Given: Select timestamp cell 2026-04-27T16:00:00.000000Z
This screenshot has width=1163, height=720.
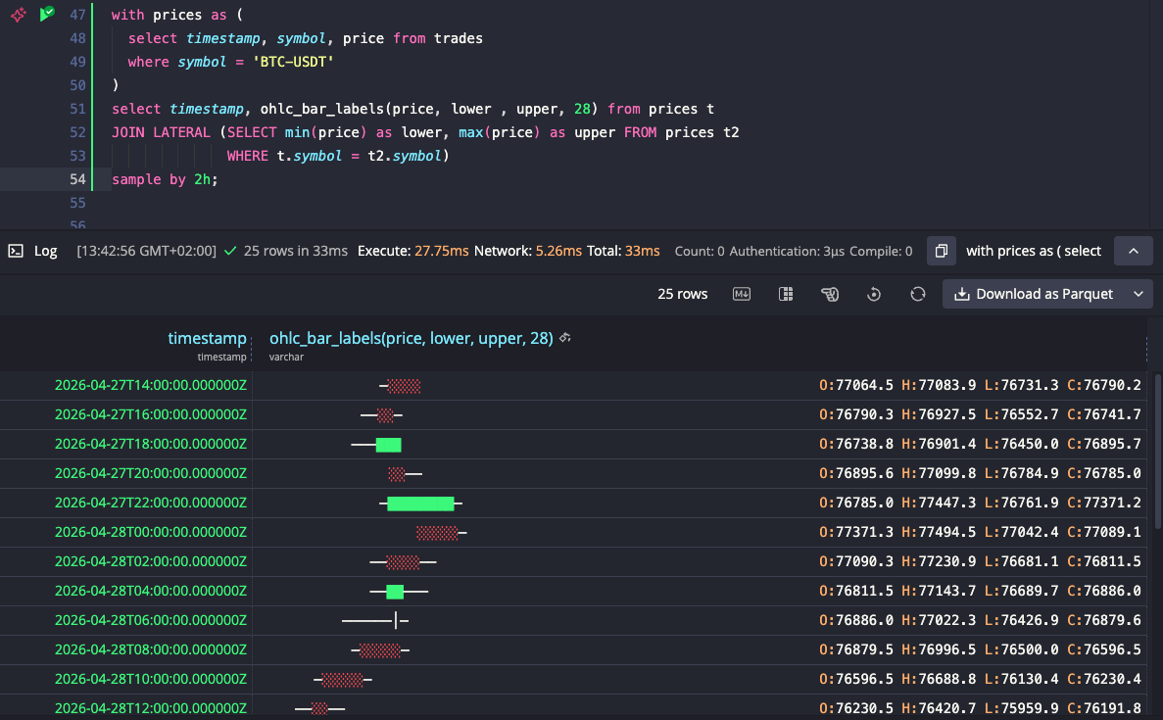Looking at the screenshot, I should [x=151, y=414].
